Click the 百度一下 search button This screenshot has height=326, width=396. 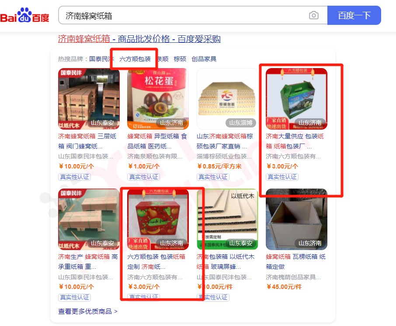tap(354, 15)
